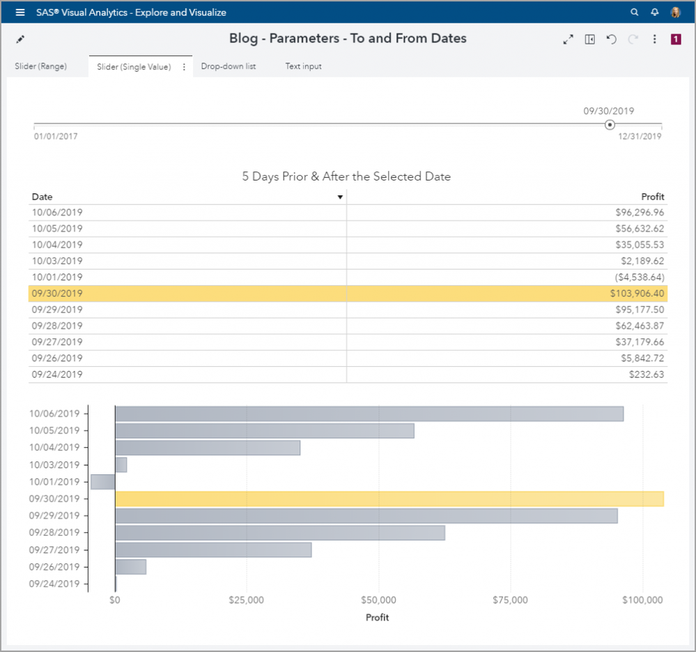Open the notifications bell

(x=654, y=13)
